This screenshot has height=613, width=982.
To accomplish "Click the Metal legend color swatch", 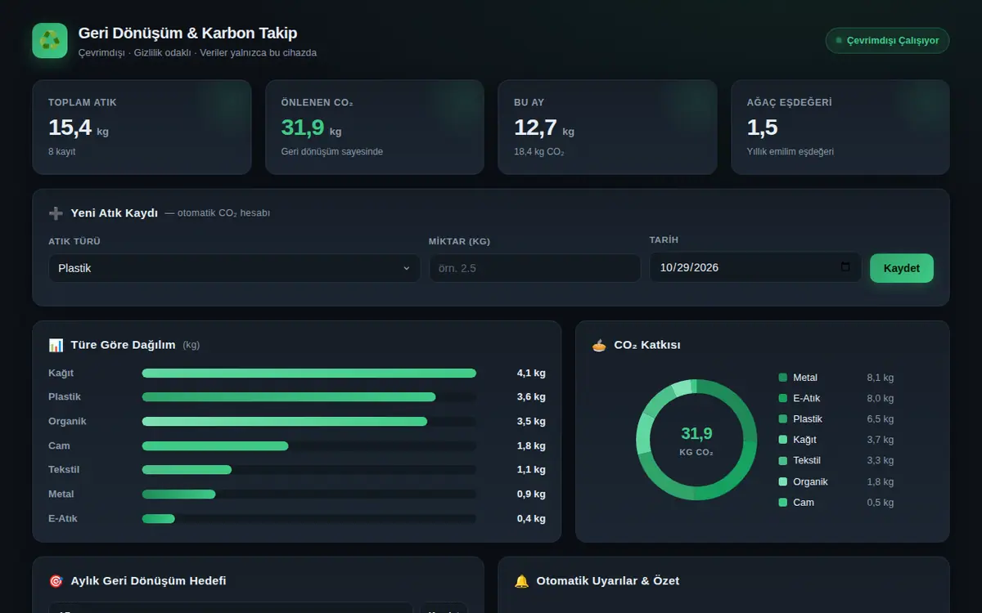I will pyautogui.click(x=783, y=378).
